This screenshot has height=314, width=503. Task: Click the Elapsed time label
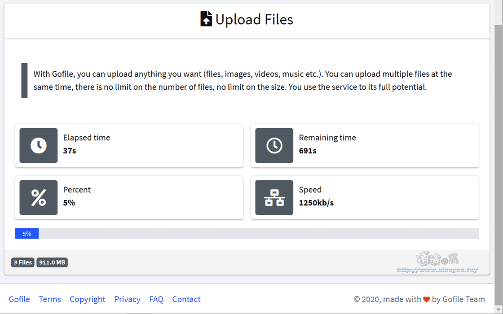pos(87,137)
